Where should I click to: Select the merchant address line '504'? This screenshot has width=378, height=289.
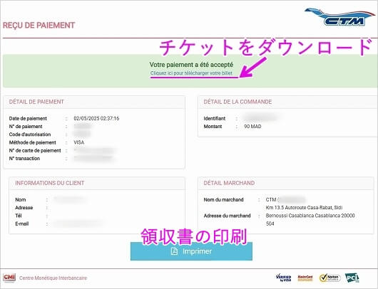270,224
